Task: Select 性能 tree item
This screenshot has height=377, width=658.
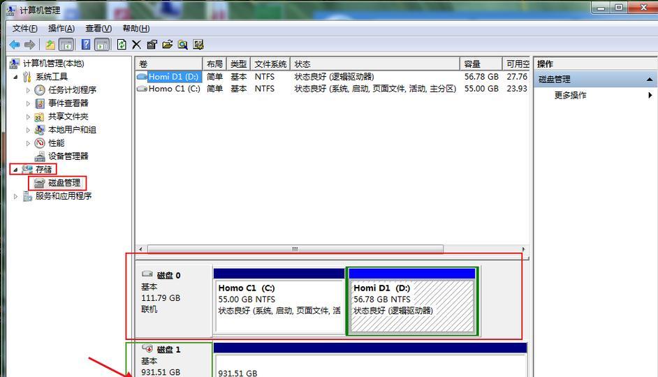Action: point(57,143)
